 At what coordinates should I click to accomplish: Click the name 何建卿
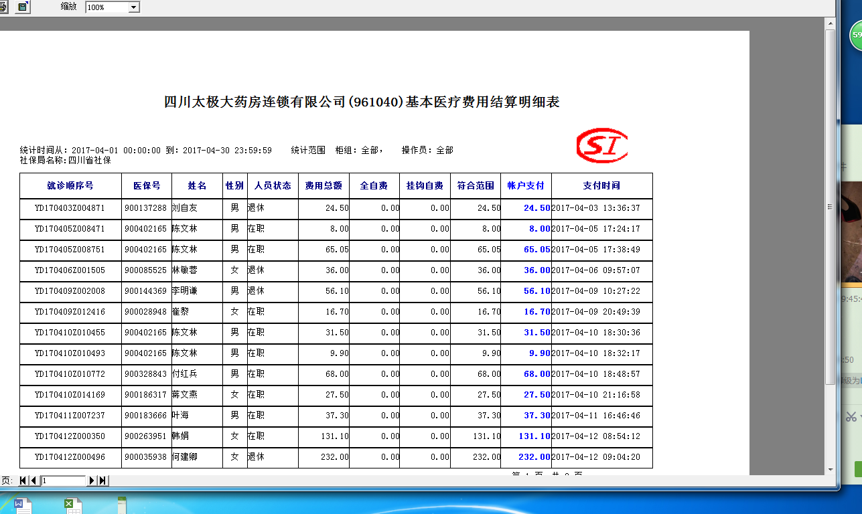click(185, 457)
